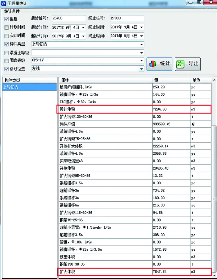Enable the 围岩等级 checkbox
Image resolution: width=217 pixels, height=279 pixels.
pos(6,60)
